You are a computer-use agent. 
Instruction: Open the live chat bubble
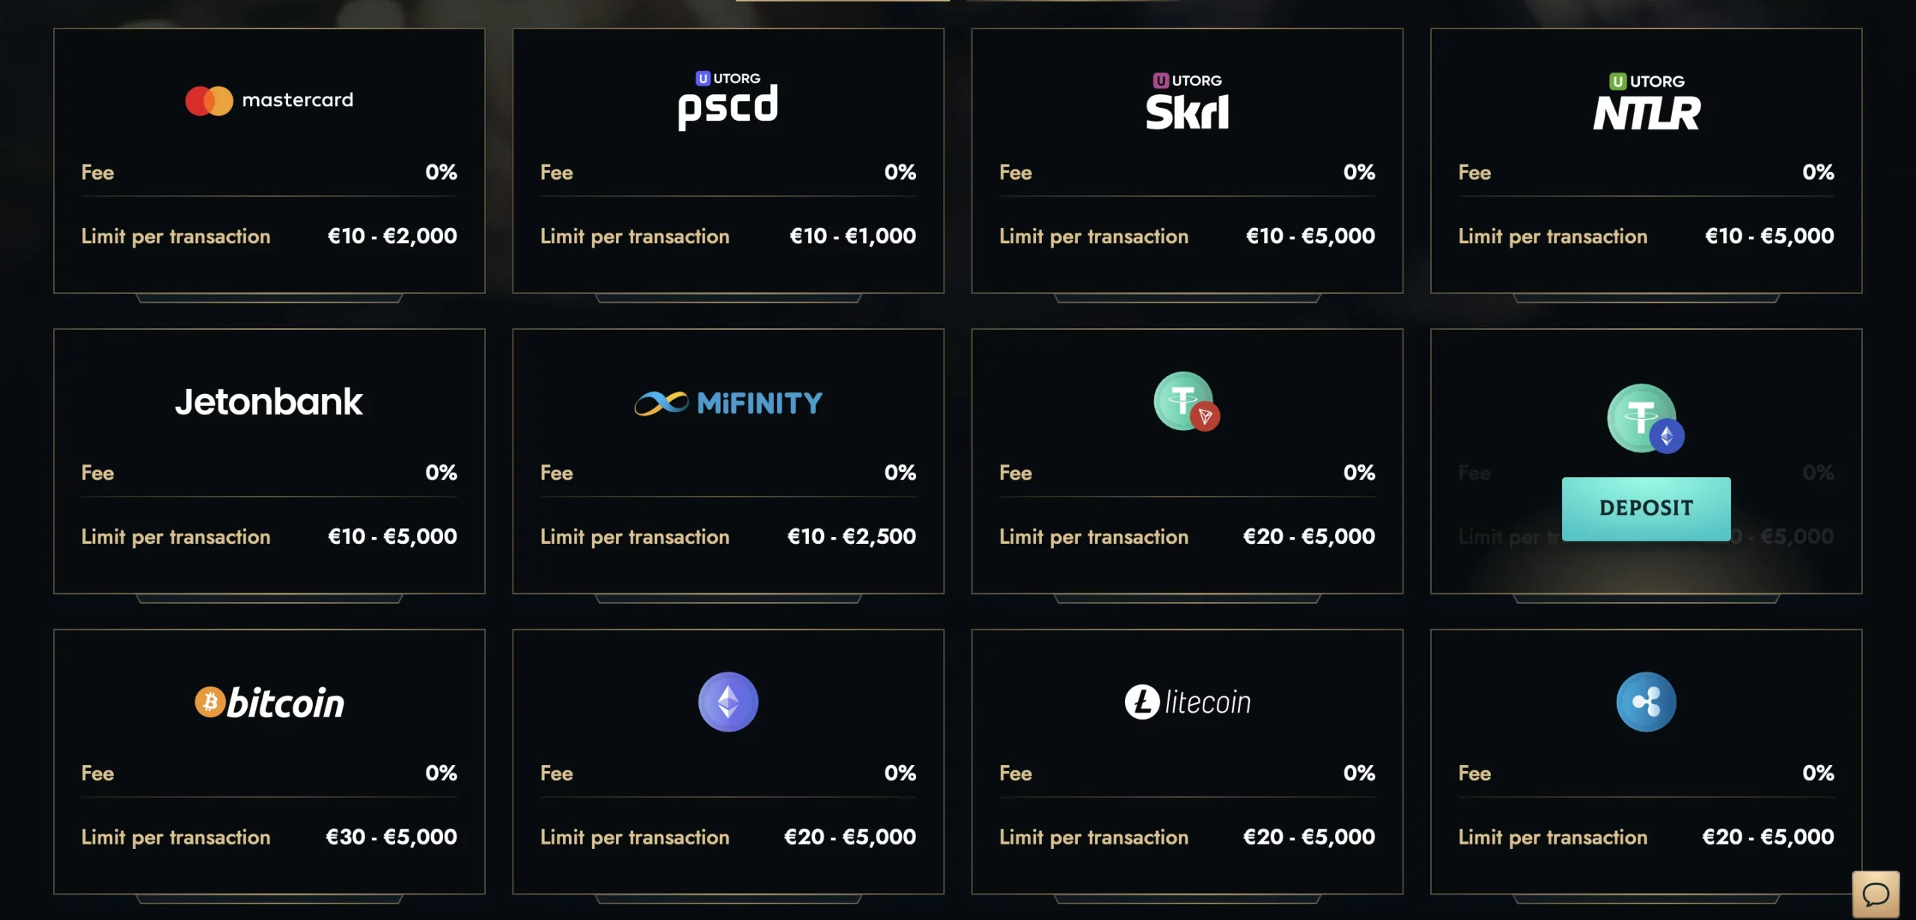click(x=1876, y=894)
